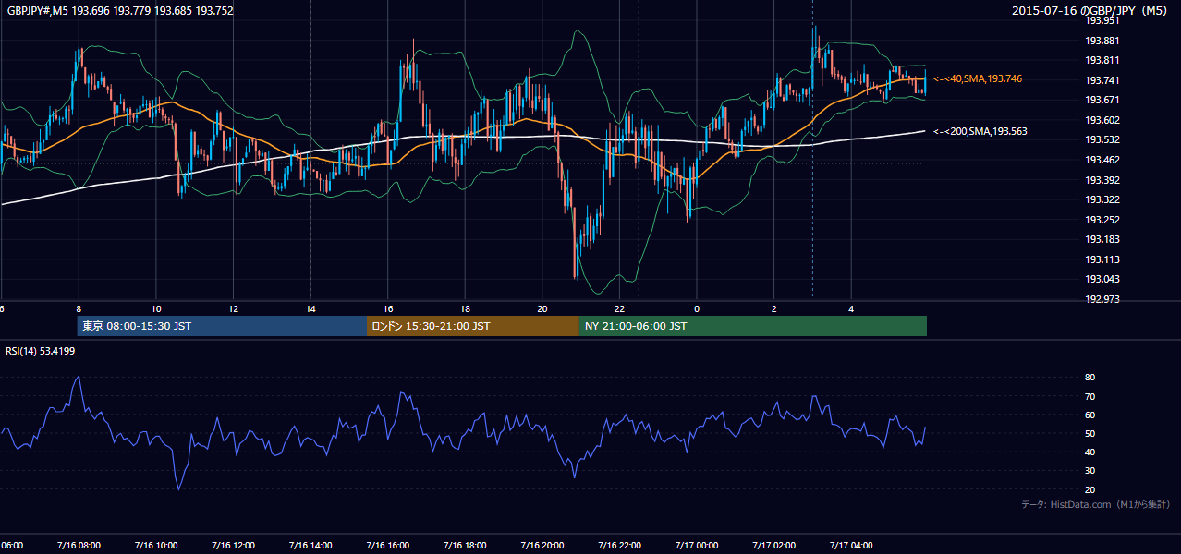Click price level 193.811 on the axis
1181x554 pixels.
(1102, 60)
